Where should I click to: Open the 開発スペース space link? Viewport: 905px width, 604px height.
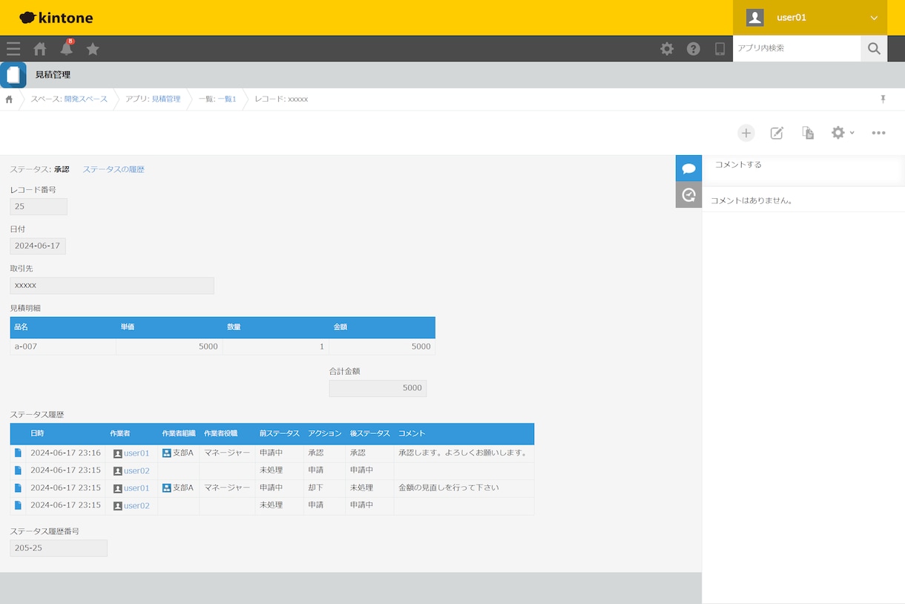(x=86, y=99)
